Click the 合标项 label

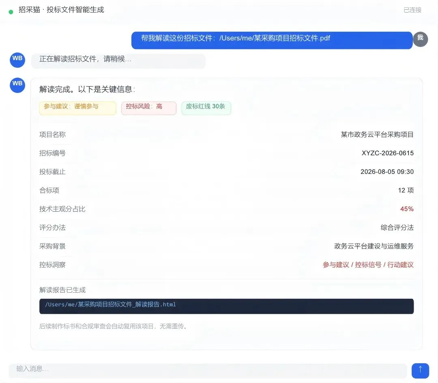pos(49,190)
